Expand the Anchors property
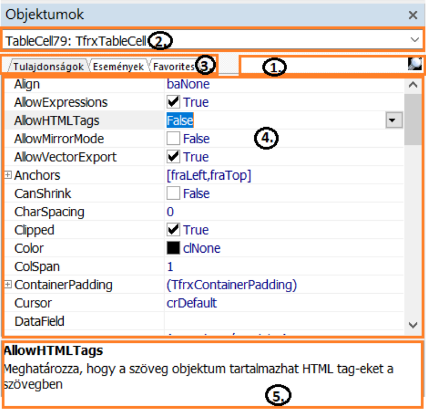Screen dimensions: 426x409 click(8, 175)
